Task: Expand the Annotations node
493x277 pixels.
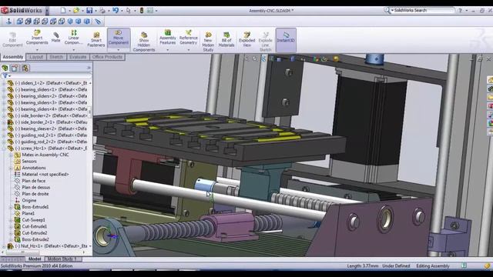Action: (11, 168)
